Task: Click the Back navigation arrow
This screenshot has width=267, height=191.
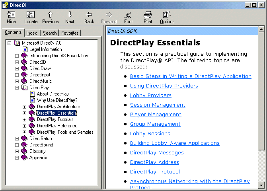Action: click(x=89, y=17)
